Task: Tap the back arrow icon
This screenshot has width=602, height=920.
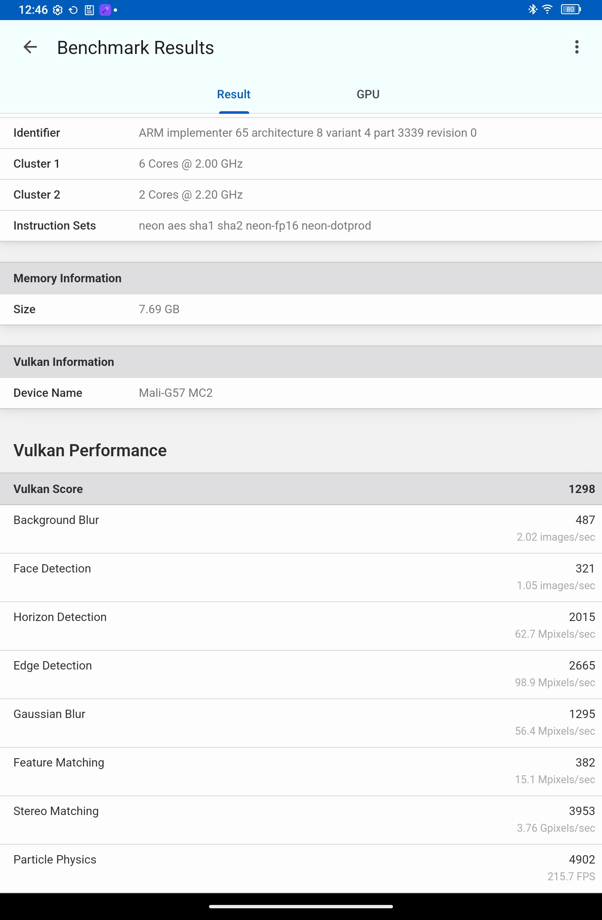Action: pyautogui.click(x=30, y=47)
